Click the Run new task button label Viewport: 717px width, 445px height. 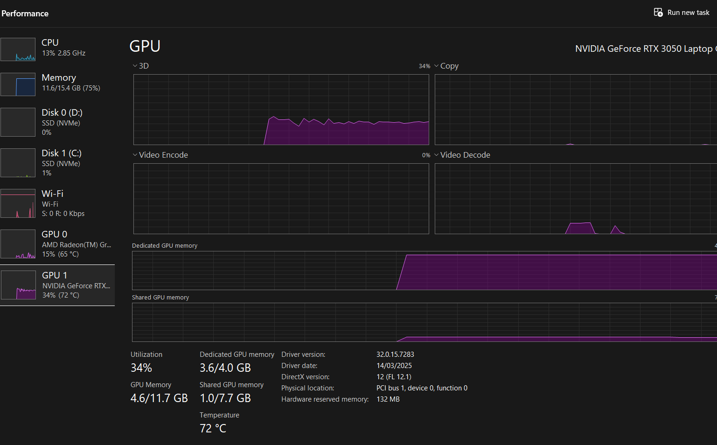(688, 13)
